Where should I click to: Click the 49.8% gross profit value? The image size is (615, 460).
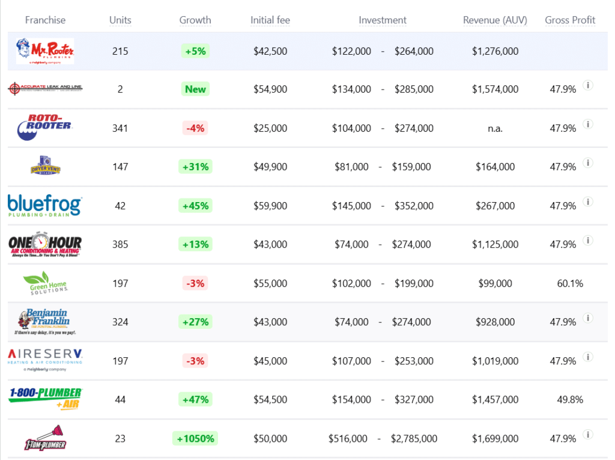point(570,399)
